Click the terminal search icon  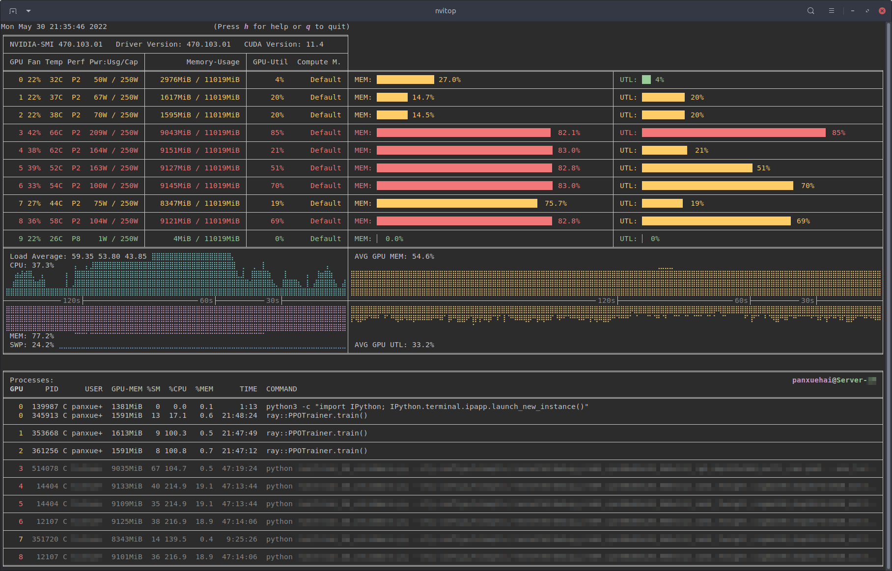click(x=811, y=11)
